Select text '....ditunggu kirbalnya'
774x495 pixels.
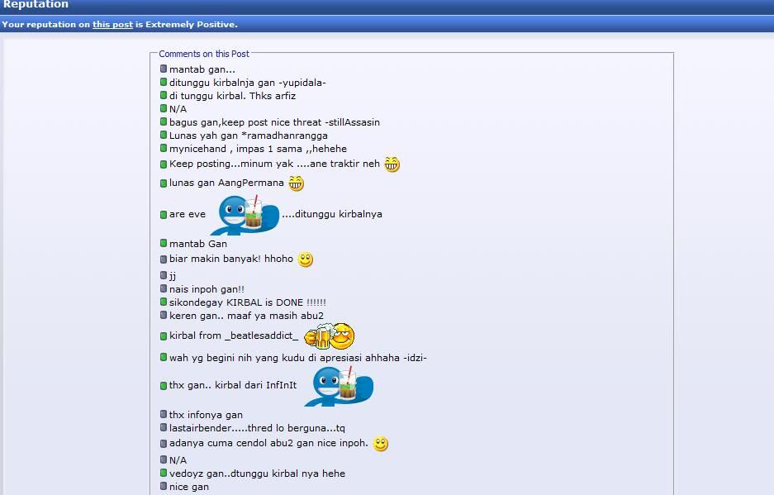pyautogui.click(x=332, y=214)
